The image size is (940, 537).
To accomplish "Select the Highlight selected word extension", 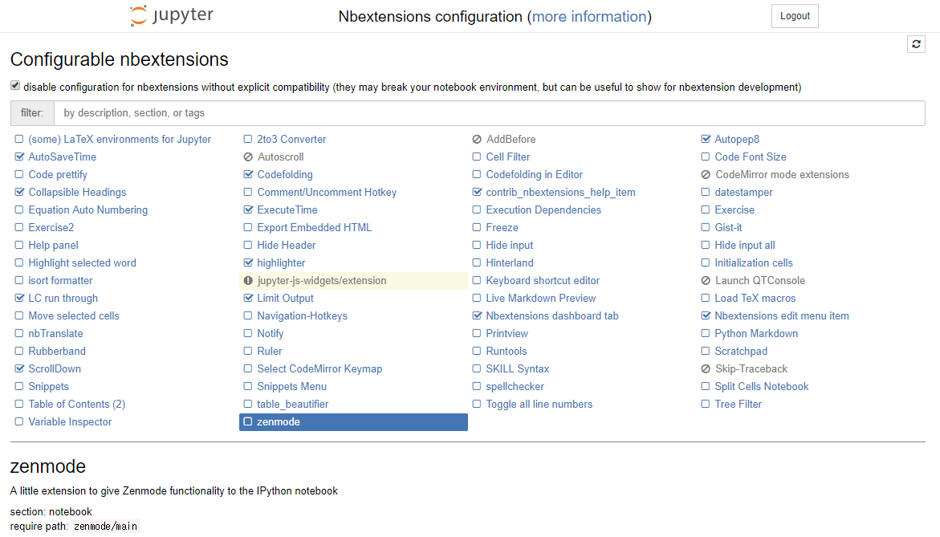I will 82,262.
